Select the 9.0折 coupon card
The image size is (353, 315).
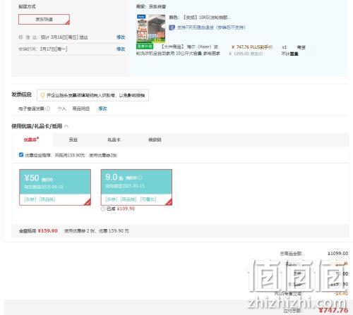(136, 187)
